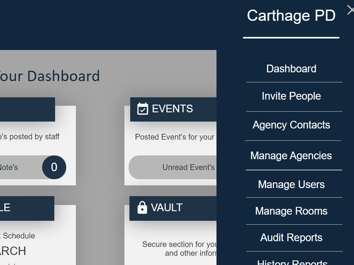Open Audit Reports from menu

(291, 238)
